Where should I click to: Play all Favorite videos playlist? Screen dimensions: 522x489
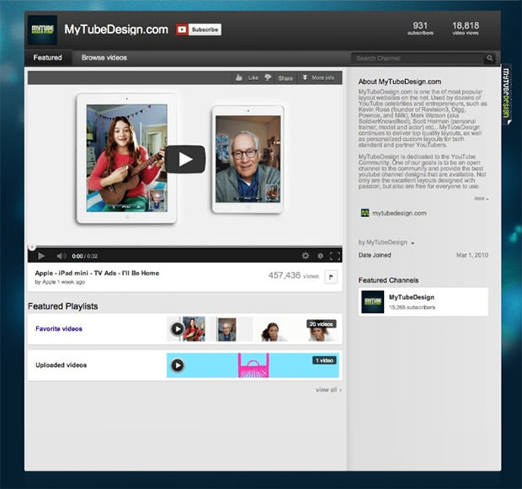pos(177,329)
